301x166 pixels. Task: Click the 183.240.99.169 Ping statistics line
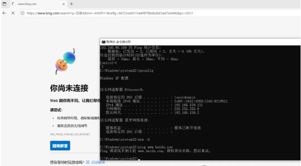tap(130, 47)
